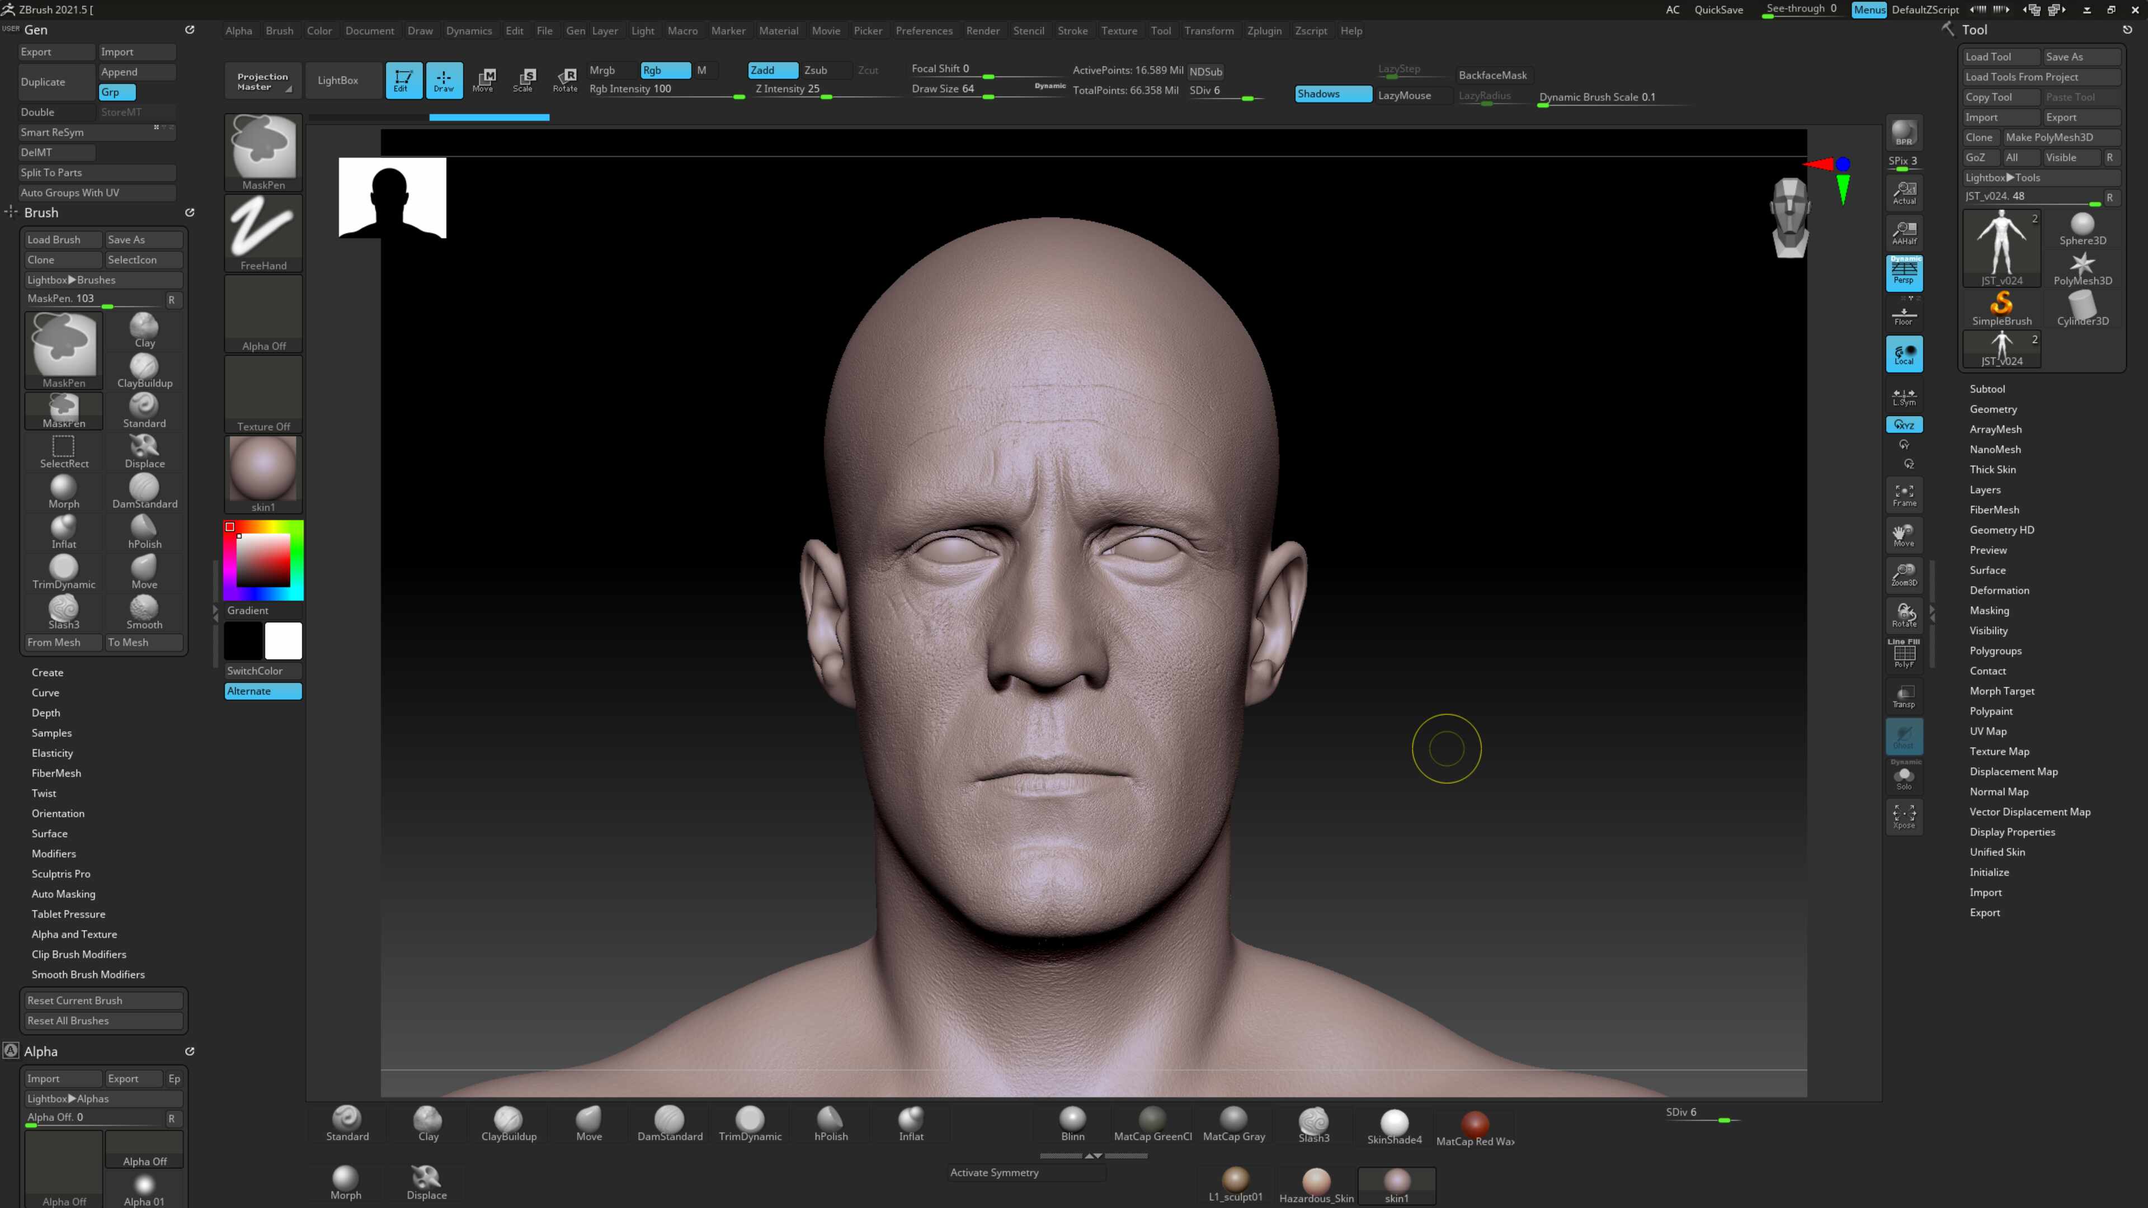Screen dimensions: 2148x1208
Task: Toggle the Persp perspective button
Action: coord(1904,272)
